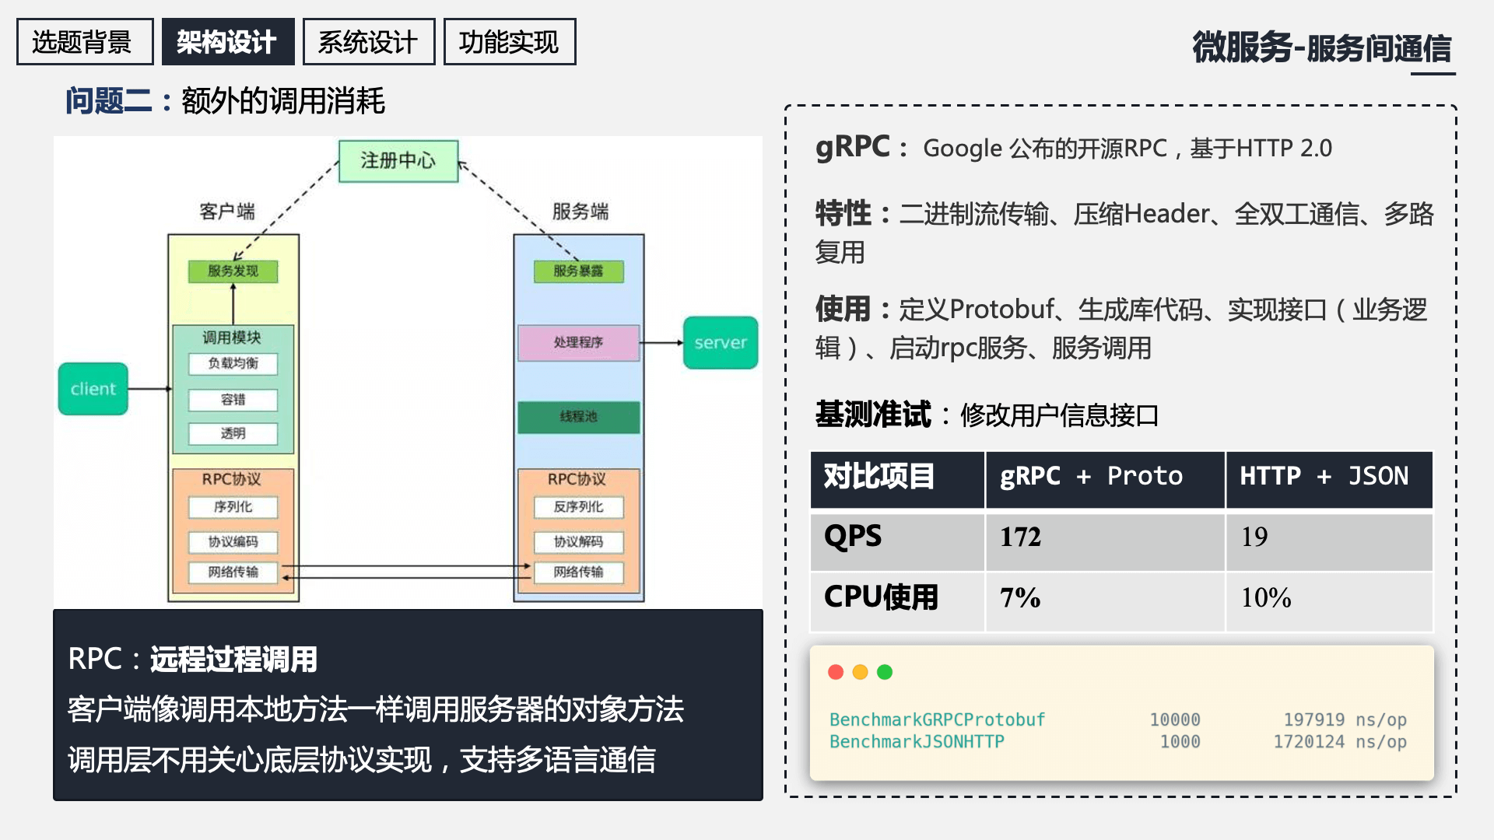The height and width of the screenshot is (840, 1494).
Task: Open the 选题背景 tab
Action: click(x=84, y=42)
